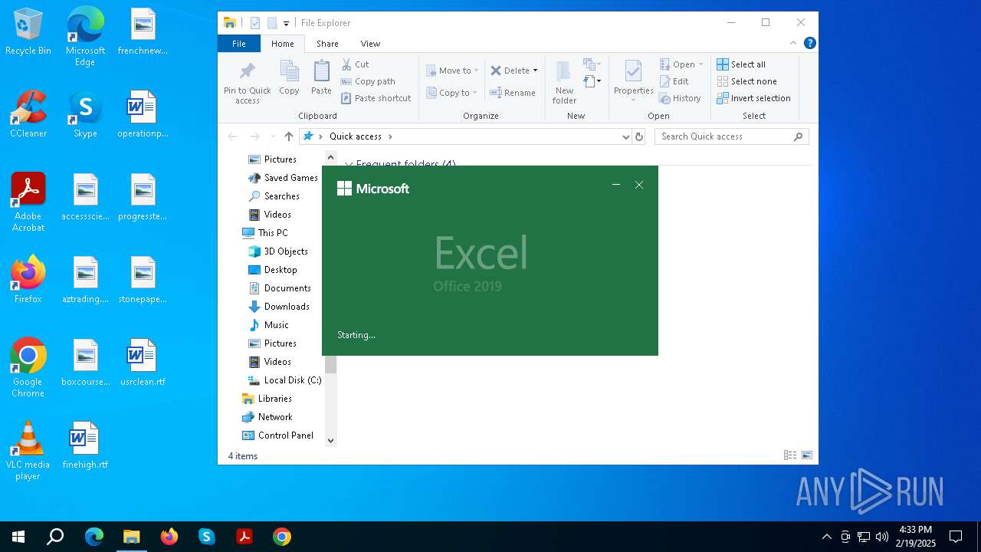Screen dimensions: 981x552
Task: Click the Delete button in ribbon
Action: (510, 71)
